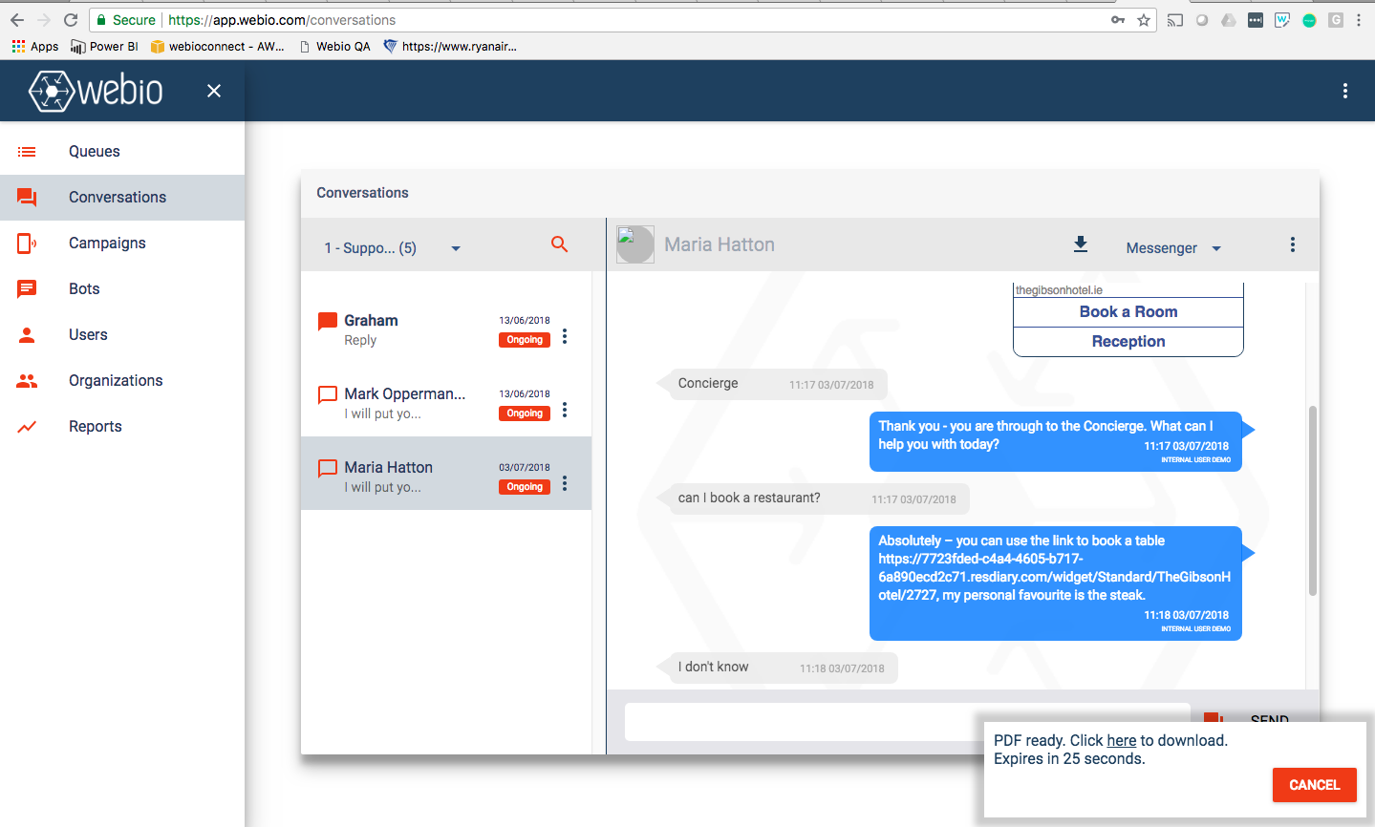Open options menu for Graham conversation
Viewport: 1375px width, 827px height.
(x=565, y=336)
